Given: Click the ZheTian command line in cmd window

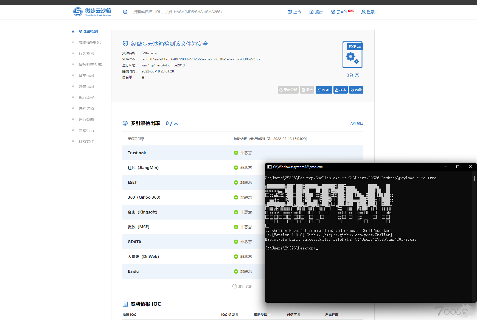Looking at the screenshot, I should (x=350, y=178).
